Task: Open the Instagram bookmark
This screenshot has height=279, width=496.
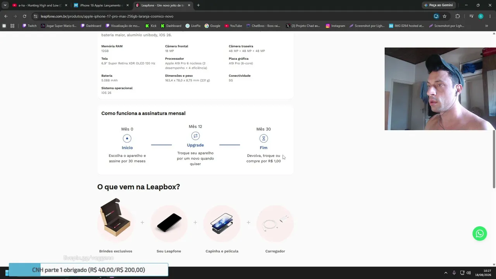Action: [x=335, y=26]
